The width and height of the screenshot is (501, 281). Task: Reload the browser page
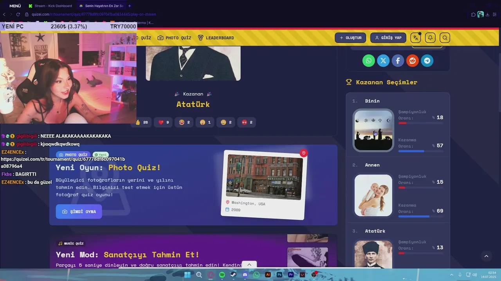(18, 14)
